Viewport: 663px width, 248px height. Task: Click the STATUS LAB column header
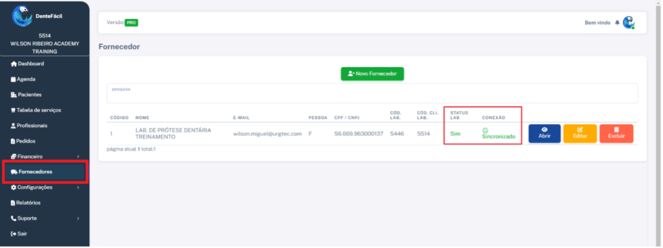pyautogui.click(x=459, y=115)
